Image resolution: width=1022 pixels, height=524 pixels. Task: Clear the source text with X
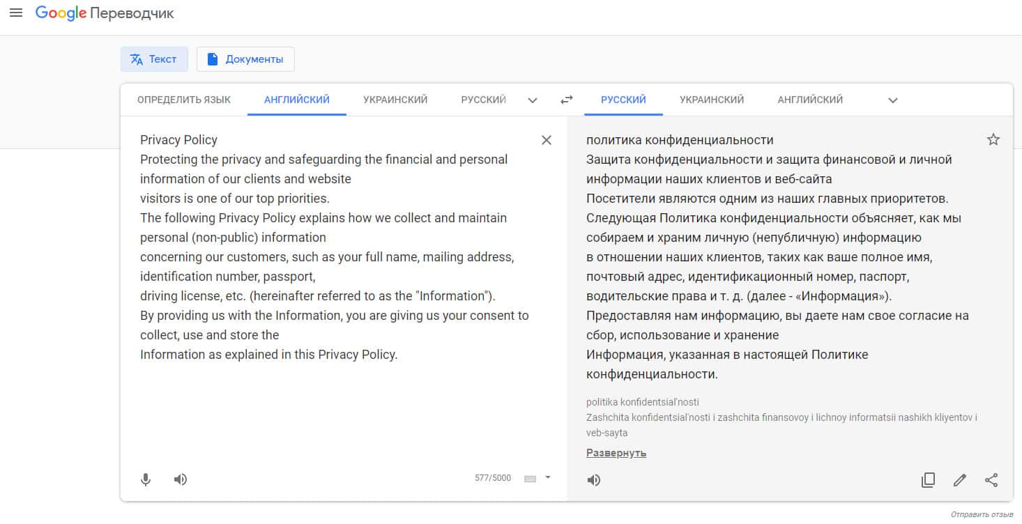[547, 140]
